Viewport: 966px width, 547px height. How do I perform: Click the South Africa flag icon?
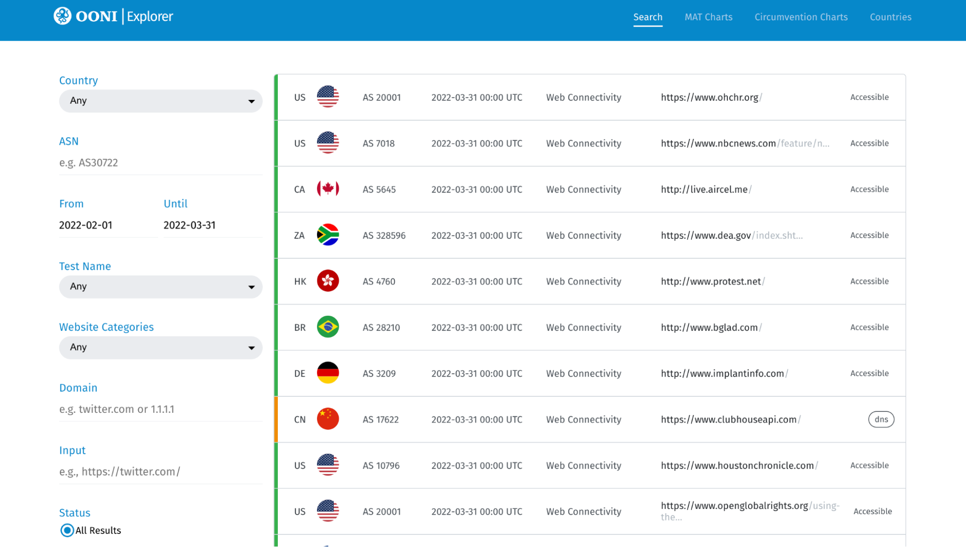pos(328,235)
